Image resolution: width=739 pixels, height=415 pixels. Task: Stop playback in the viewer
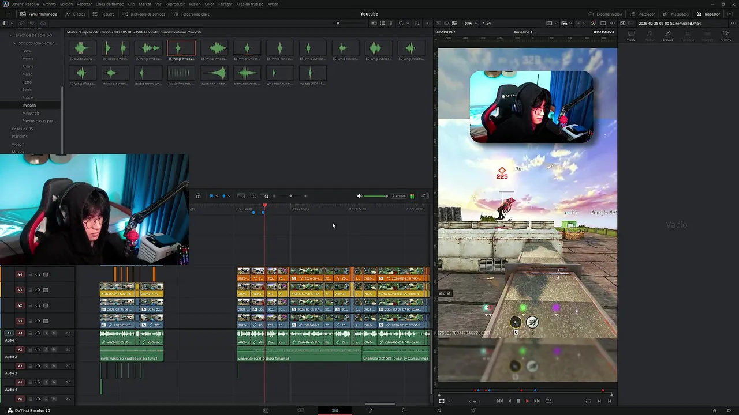(x=518, y=401)
